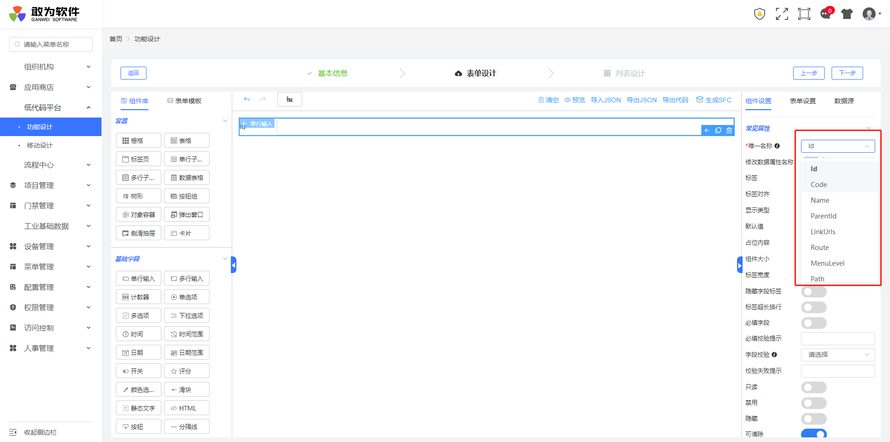Viewport: 890px width, 442px height.
Task: Enable the 禁用 switch
Action: pos(814,403)
